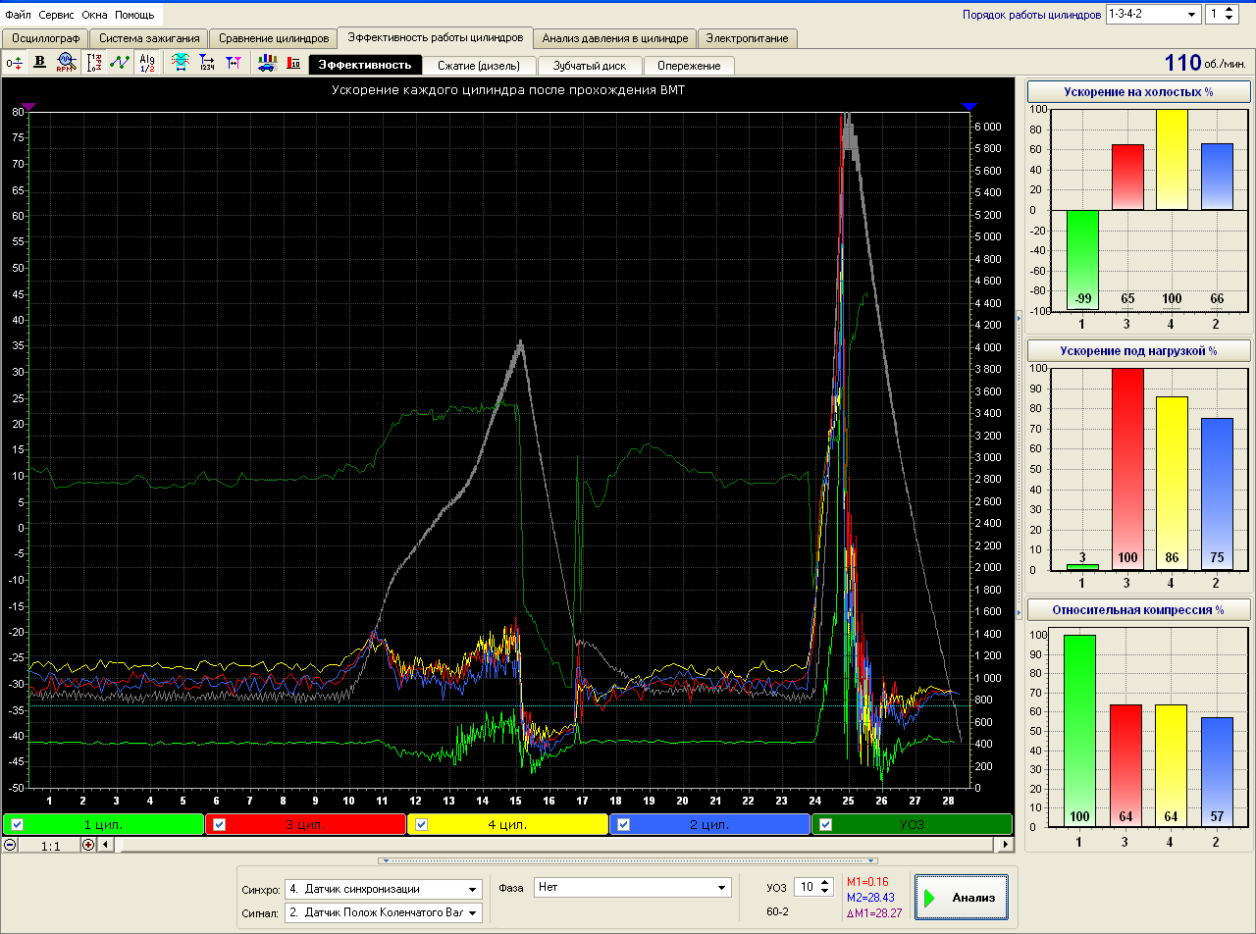
Task: Toggle the RPM 0-1 scale bracket icon
Action: (94, 63)
